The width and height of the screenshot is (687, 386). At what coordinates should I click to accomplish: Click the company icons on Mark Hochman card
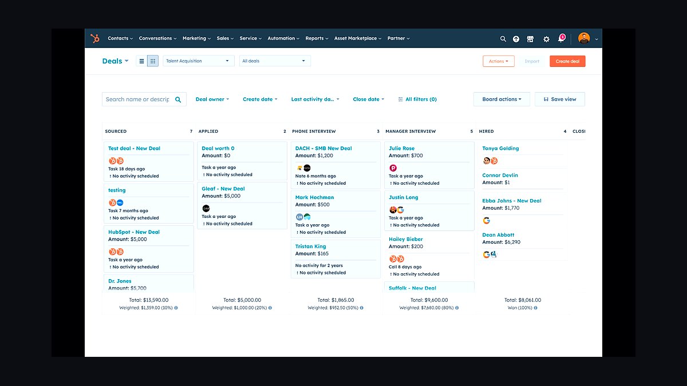(303, 217)
